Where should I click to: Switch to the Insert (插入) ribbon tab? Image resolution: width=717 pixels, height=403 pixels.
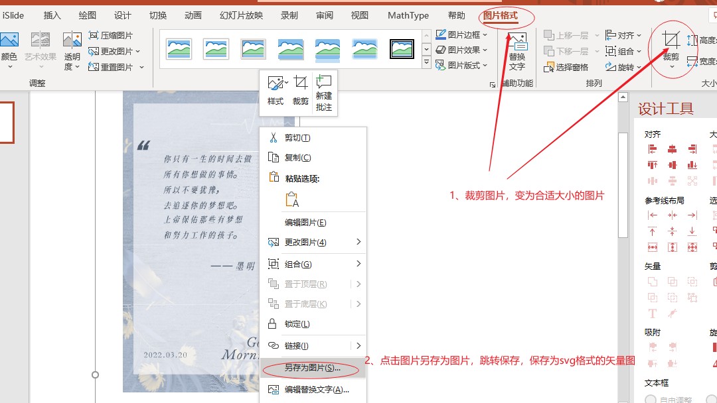[x=52, y=15]
